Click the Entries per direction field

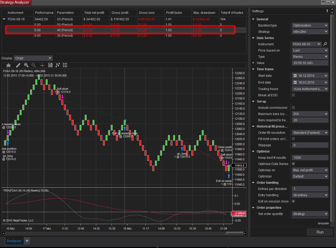click(x=310, y=189)
